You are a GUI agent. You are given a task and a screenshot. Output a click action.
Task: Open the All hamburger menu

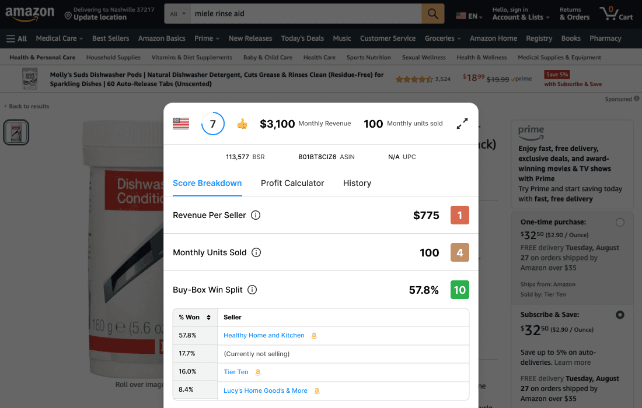[16, 38]
